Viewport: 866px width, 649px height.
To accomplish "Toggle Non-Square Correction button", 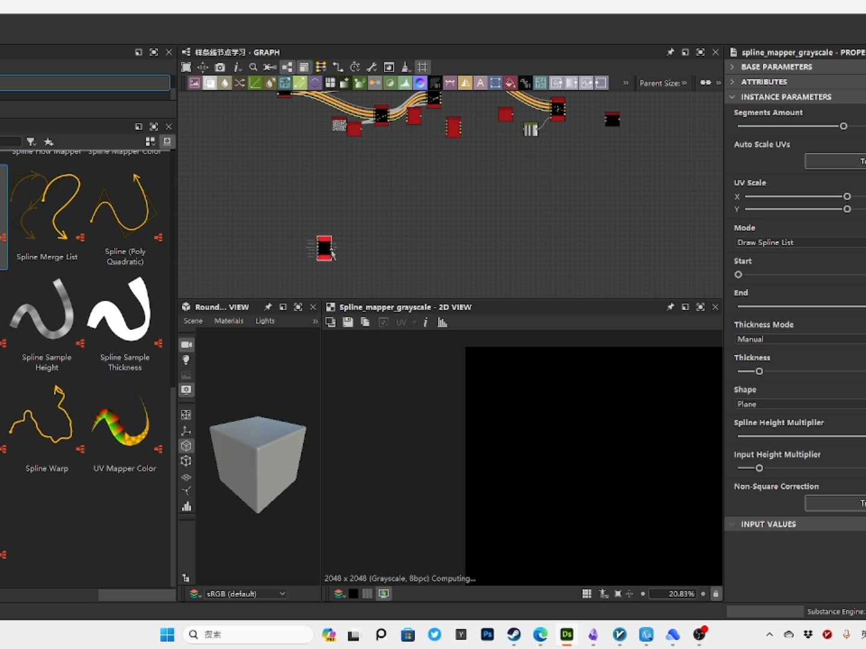I will [835, 503].
